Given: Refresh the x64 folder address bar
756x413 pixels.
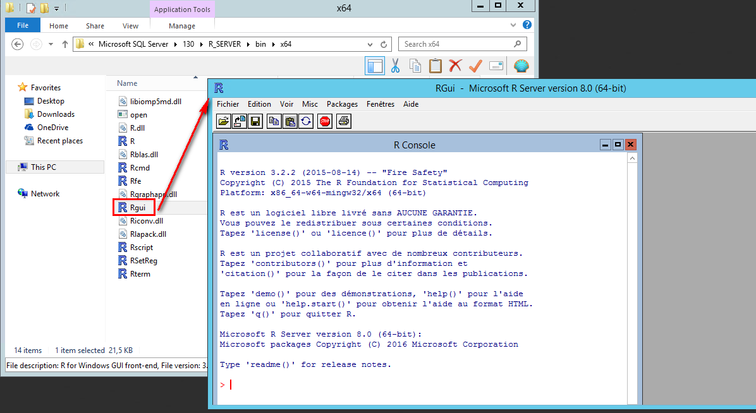Looking at the screenshot, I should 384,44.
